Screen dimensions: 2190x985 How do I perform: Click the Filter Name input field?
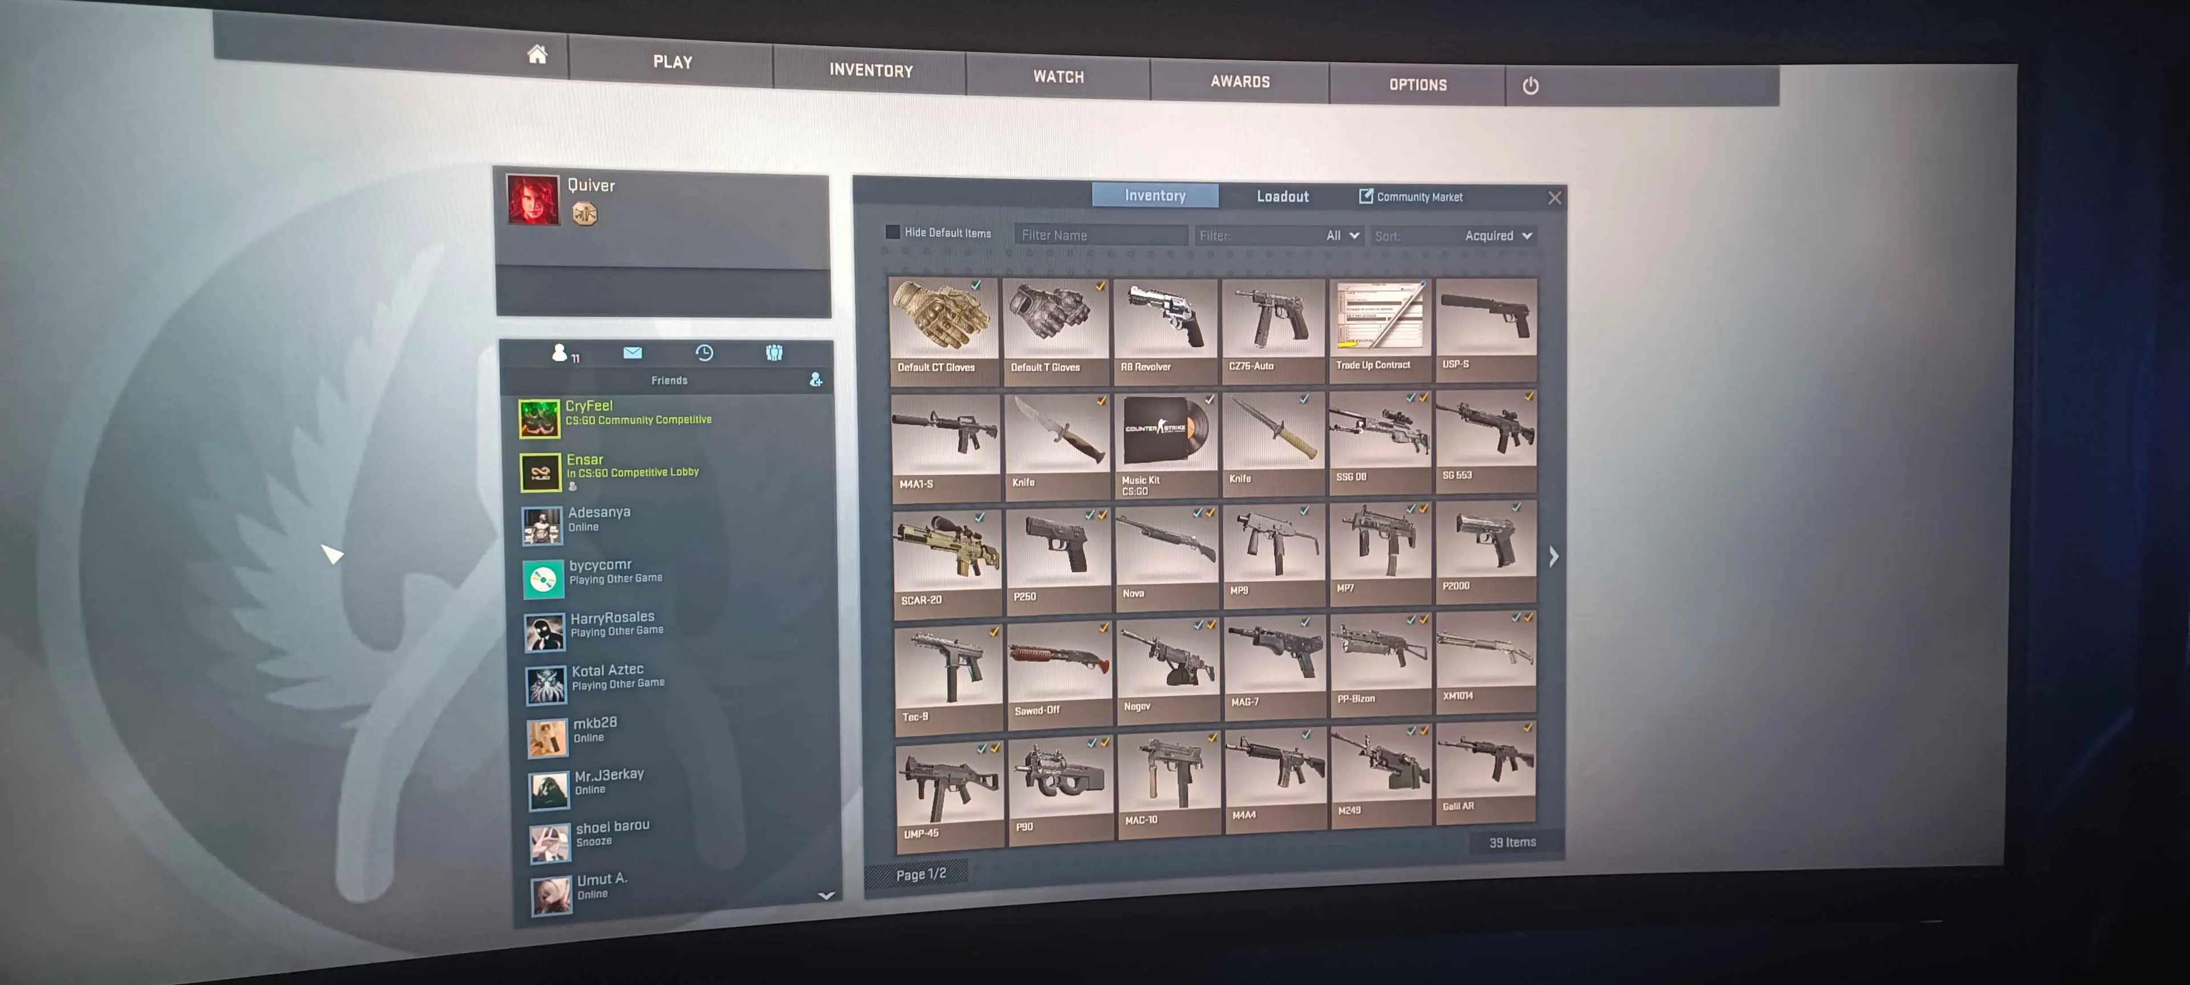point(1101,235)
